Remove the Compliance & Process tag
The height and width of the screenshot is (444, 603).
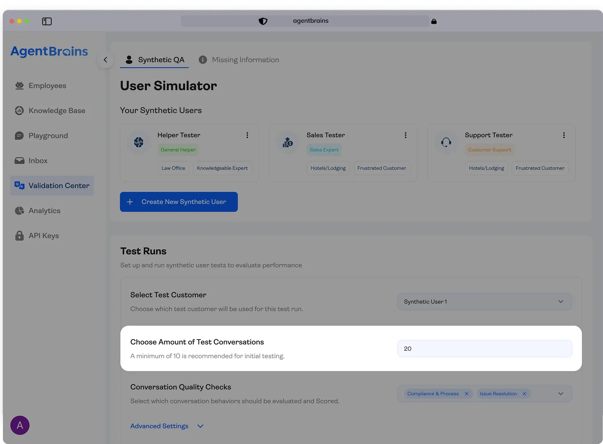click(467, 394)
